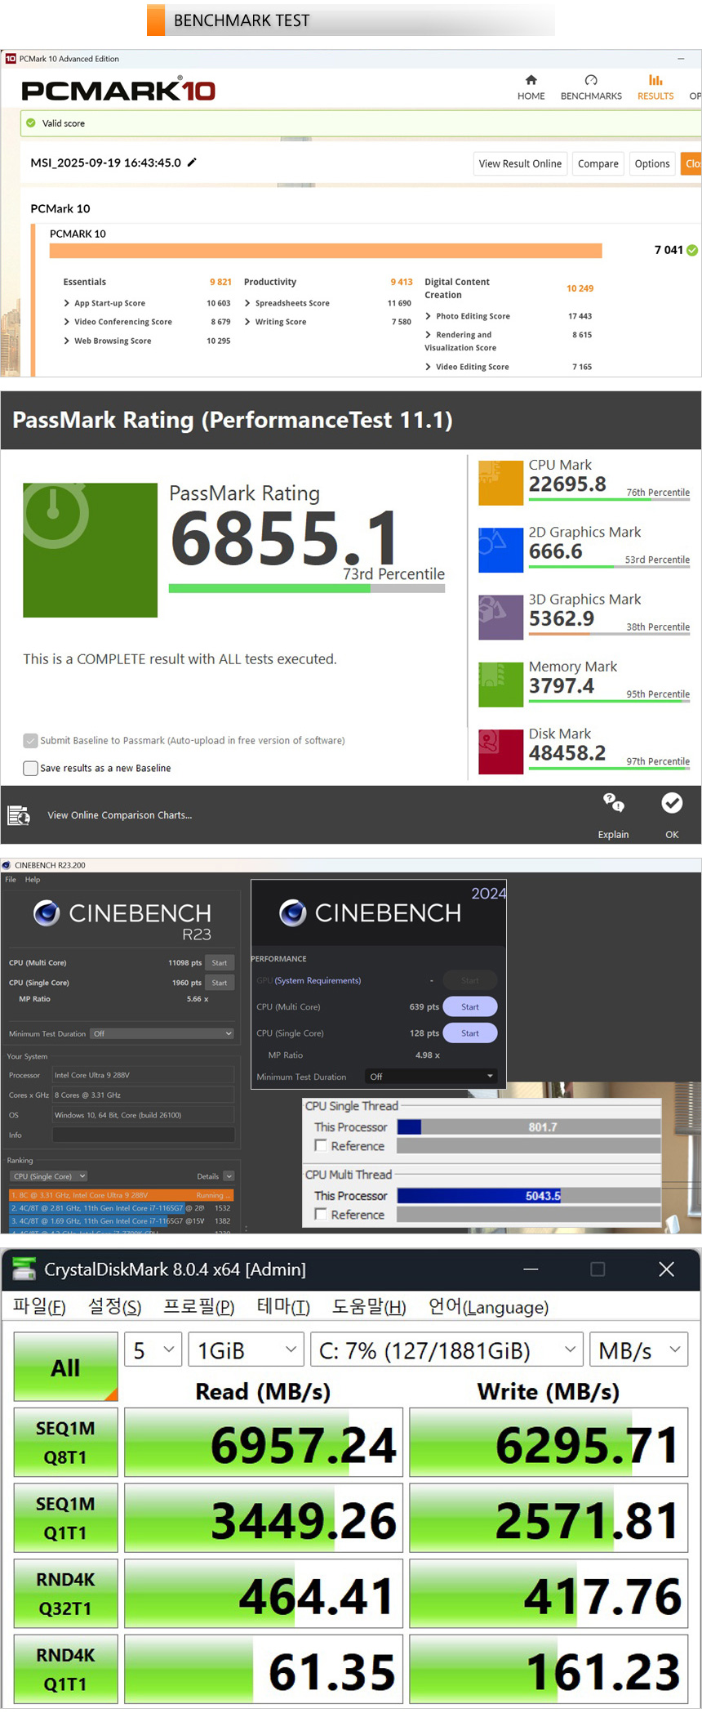
Task: Check the CPU Single Thread Reference box
Action: click(x=321, y=1146)
